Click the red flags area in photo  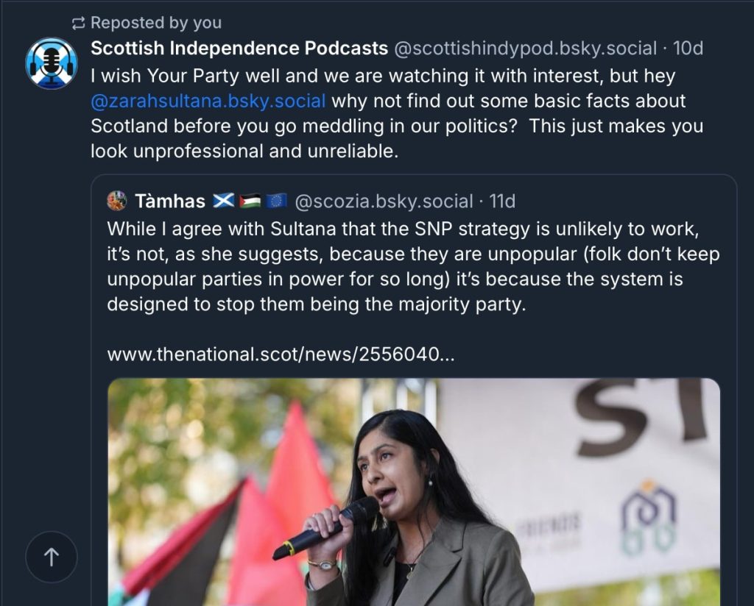pos(230,518)
